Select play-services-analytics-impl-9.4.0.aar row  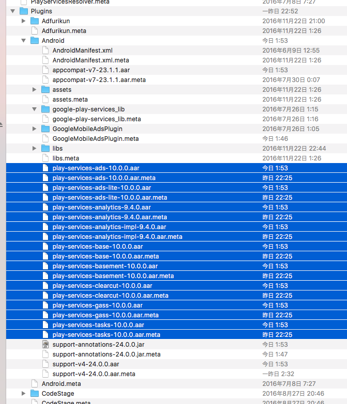(x=177, y=227)
